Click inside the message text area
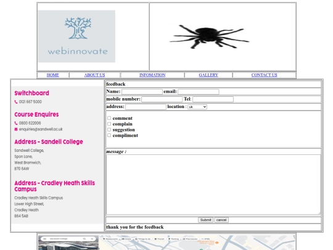This screenshot has height=250, width=333. pyautogui.click(x=213, y=185)
